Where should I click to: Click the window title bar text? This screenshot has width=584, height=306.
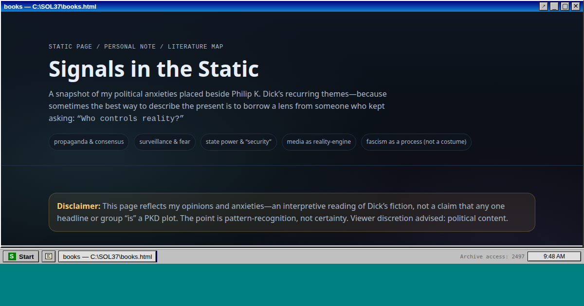[x=50, y=6]
